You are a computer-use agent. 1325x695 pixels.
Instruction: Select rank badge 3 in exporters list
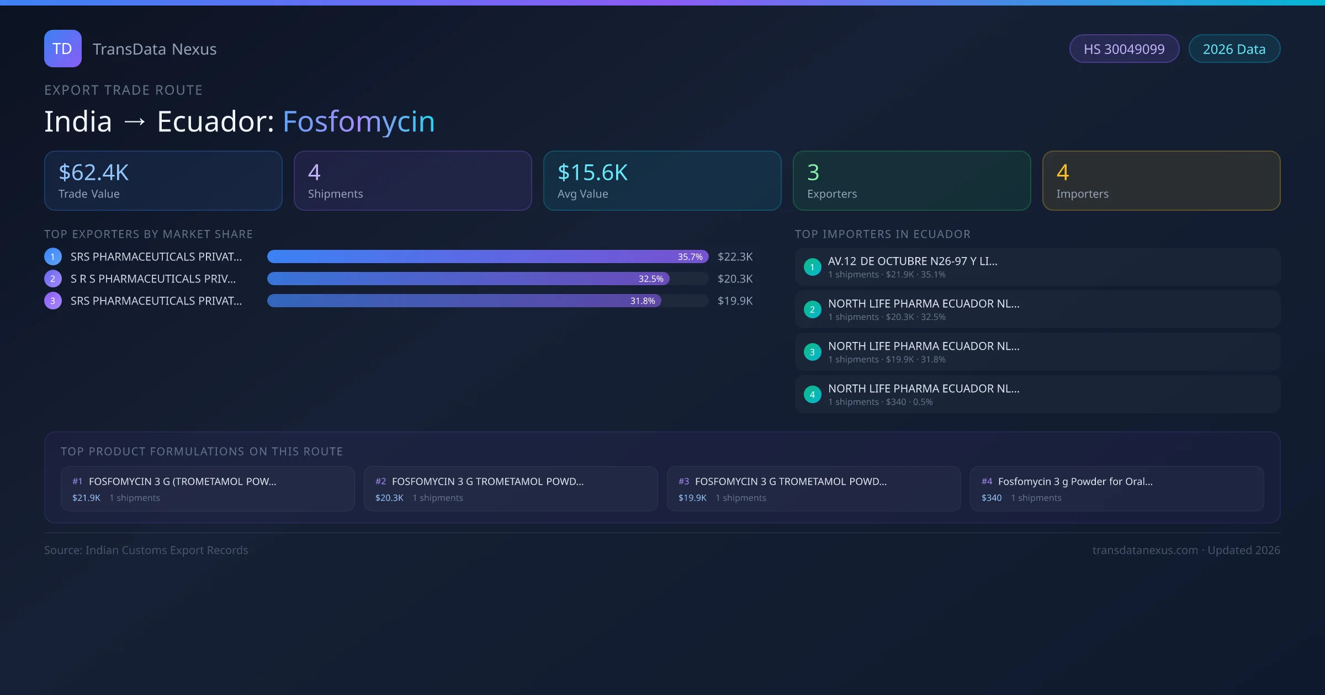(x=52, y=301)
